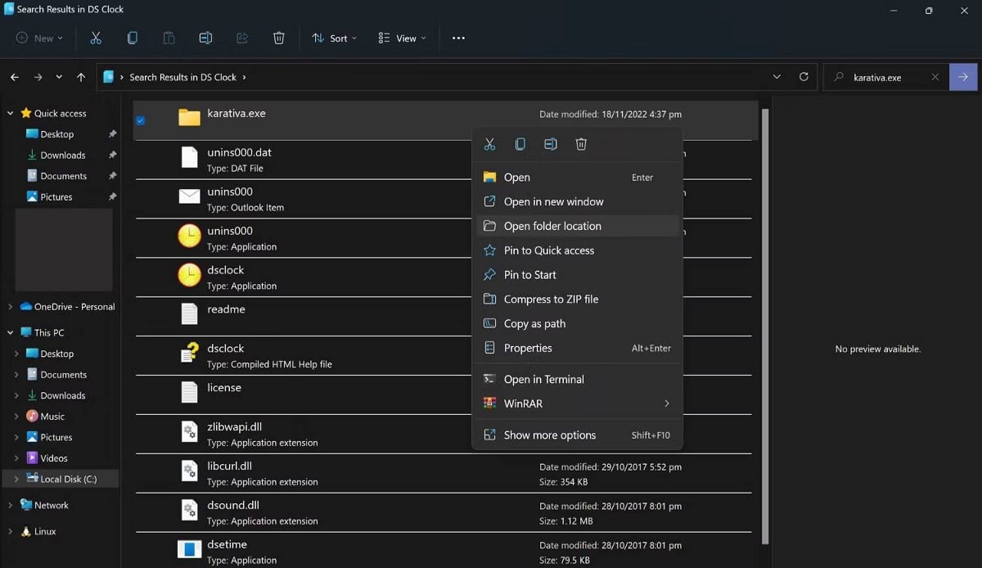
Task: Click the New button in toolbar
Action: coord(38,38)
